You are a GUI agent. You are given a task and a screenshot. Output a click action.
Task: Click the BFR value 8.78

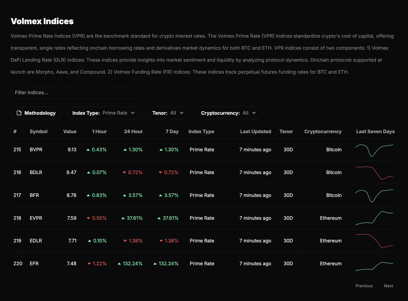click(71, 195)
